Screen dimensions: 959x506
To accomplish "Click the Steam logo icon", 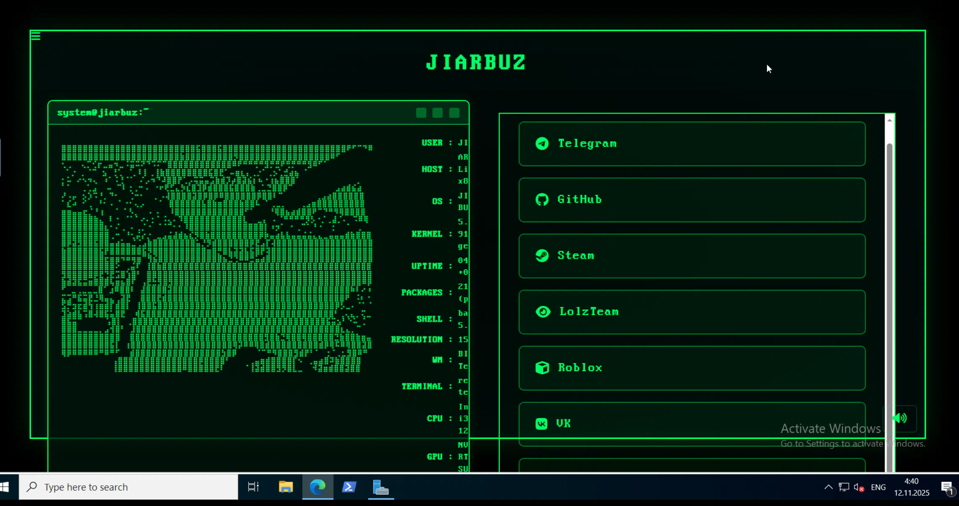I will tap(542, 256).
